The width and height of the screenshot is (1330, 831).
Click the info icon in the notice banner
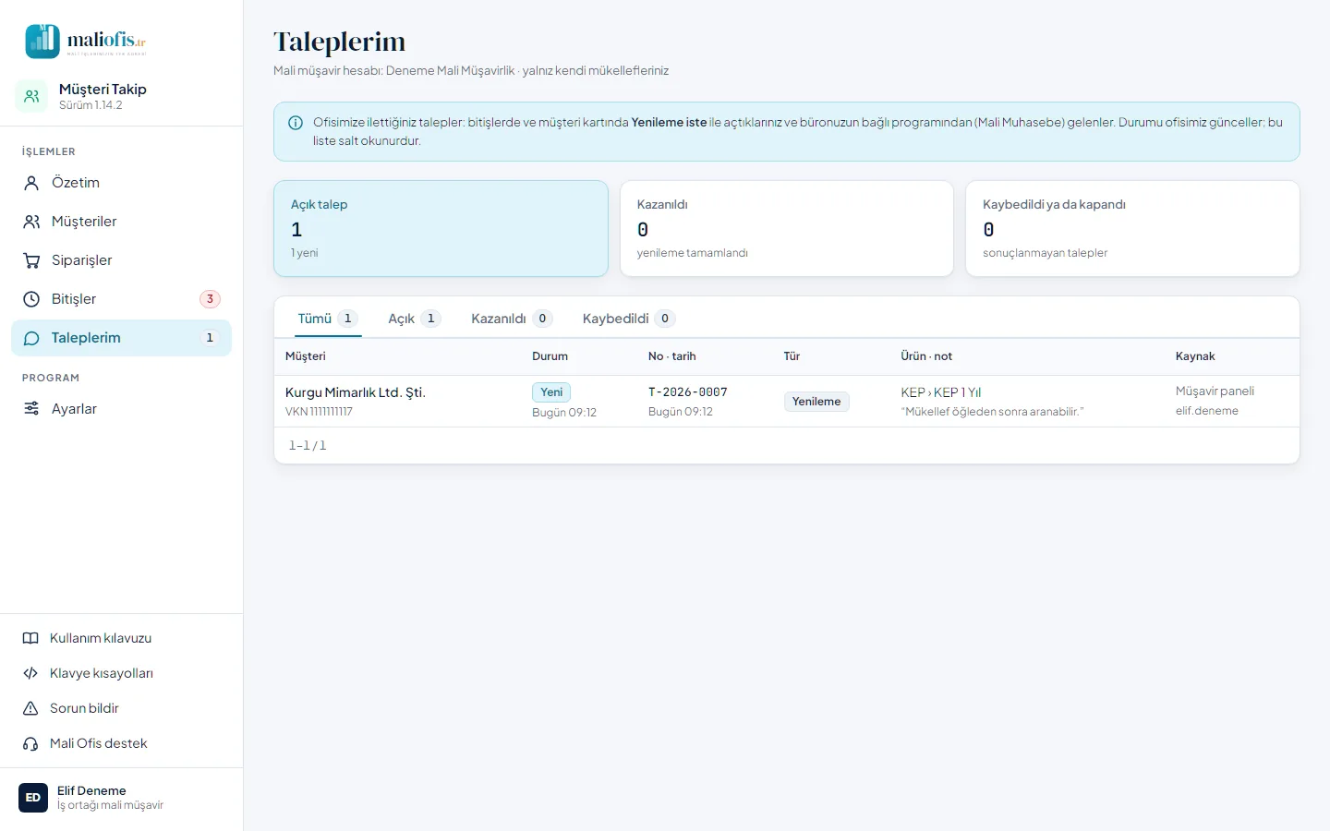(296, 123)
